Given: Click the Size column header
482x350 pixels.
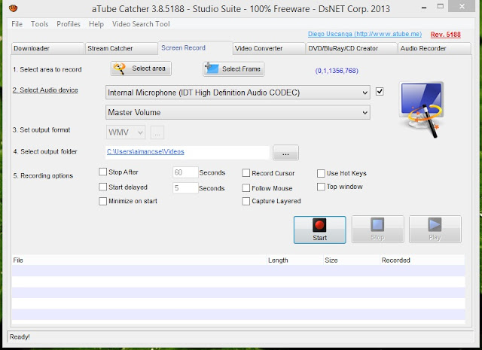Looking at the screenshot, I should [352, 260].
